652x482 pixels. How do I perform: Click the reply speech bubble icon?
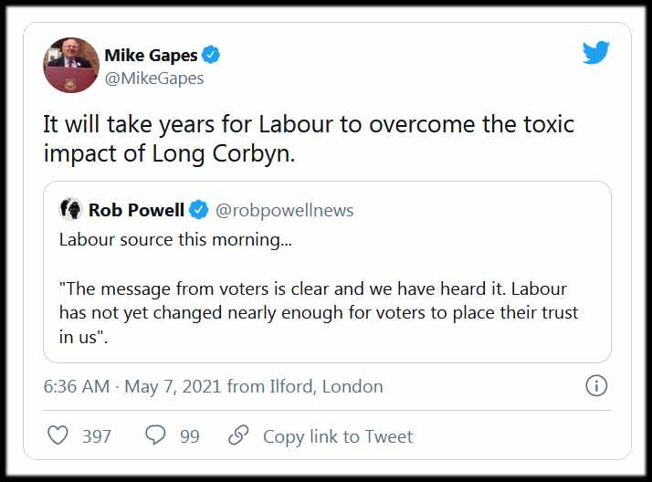click(x=155, y=436)
